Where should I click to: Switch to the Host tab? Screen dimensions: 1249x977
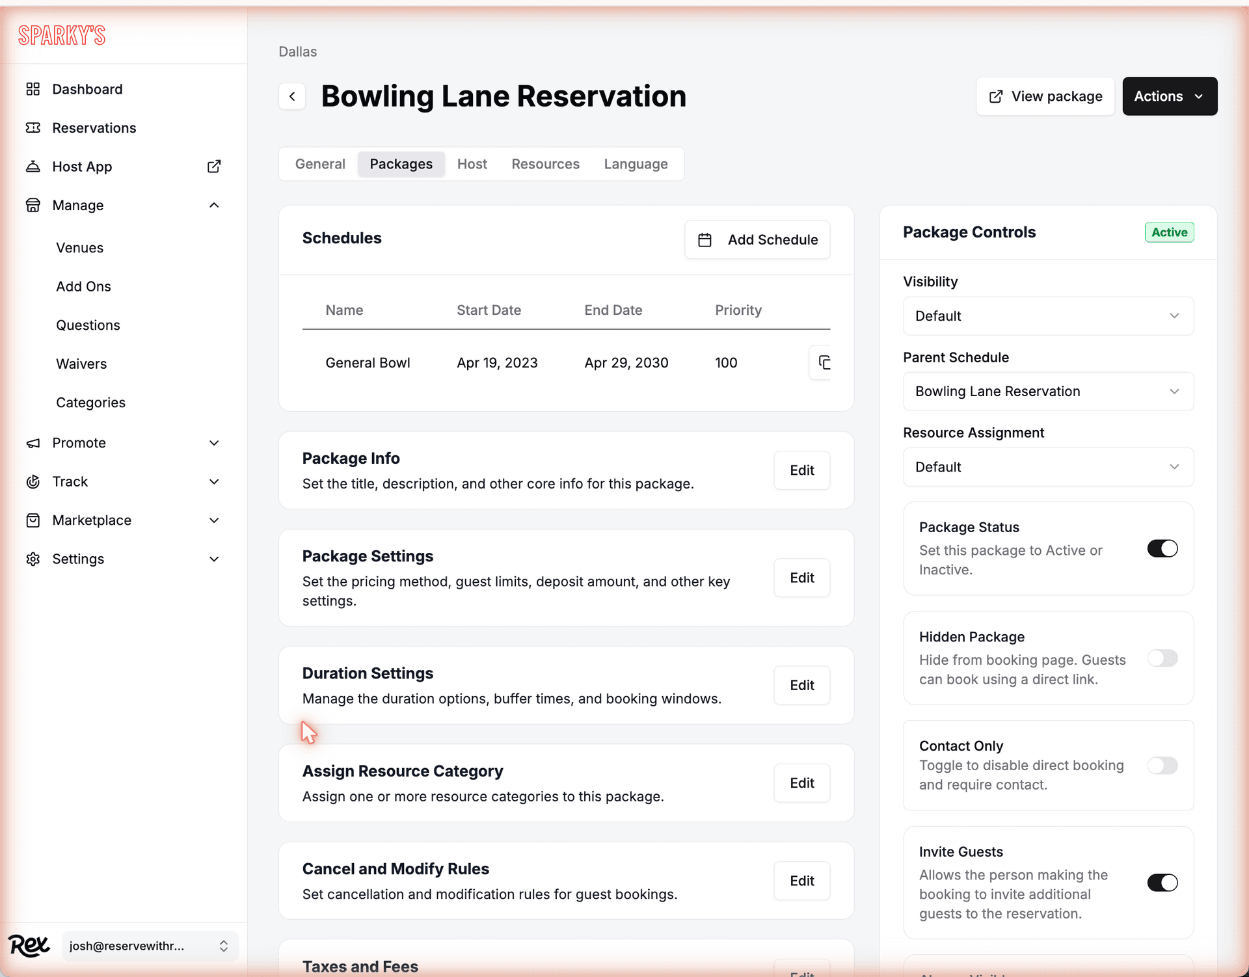[472, 164]
